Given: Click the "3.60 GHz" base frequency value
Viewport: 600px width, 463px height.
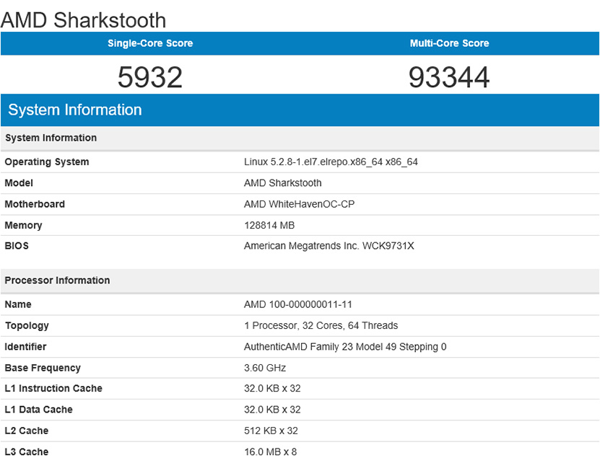Looking at the screenshot, I should click(x=265, y=368).
